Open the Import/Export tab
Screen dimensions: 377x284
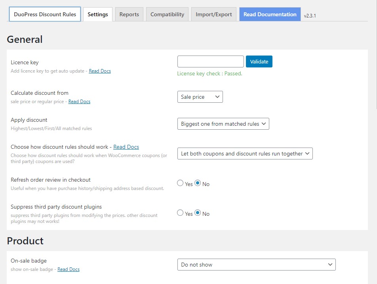pos(214,14)
